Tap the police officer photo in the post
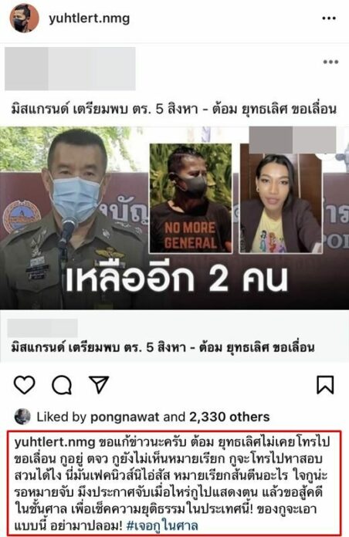Image resolution: width=349 pixels, height=537 pixels. 73,218
